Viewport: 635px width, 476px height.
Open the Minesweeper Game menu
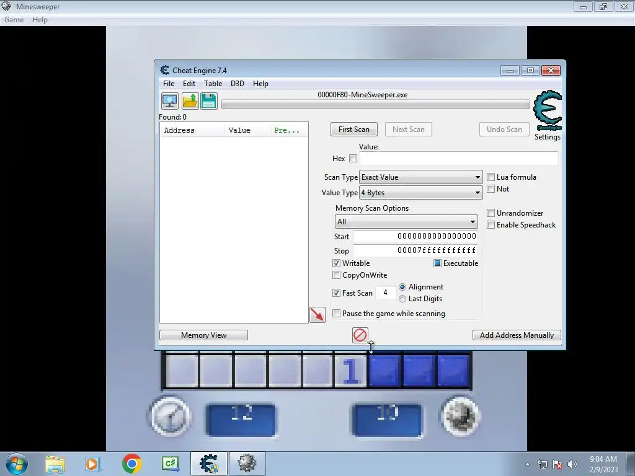(x=14, y=19)
